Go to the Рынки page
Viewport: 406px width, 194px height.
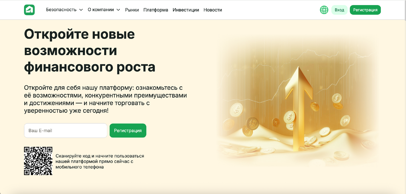(132, 10)
